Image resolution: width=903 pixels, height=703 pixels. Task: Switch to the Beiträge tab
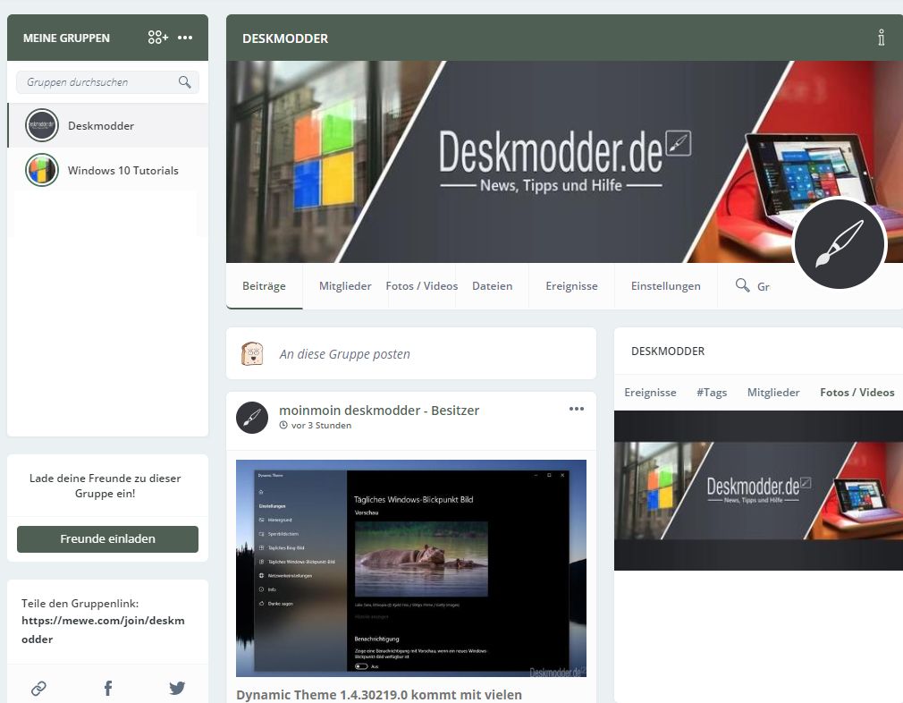[x=264, y=286]
